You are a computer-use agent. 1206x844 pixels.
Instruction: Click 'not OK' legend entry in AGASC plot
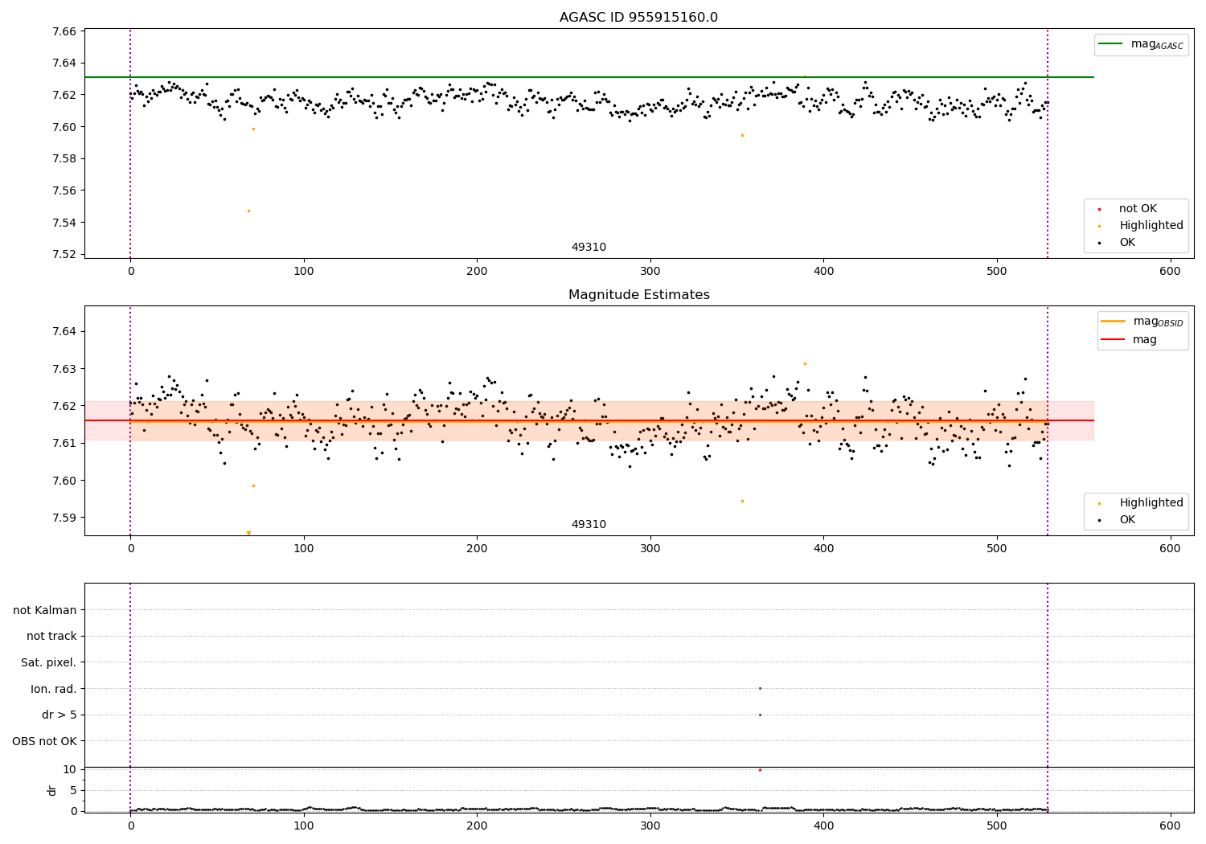point(1138,209)
